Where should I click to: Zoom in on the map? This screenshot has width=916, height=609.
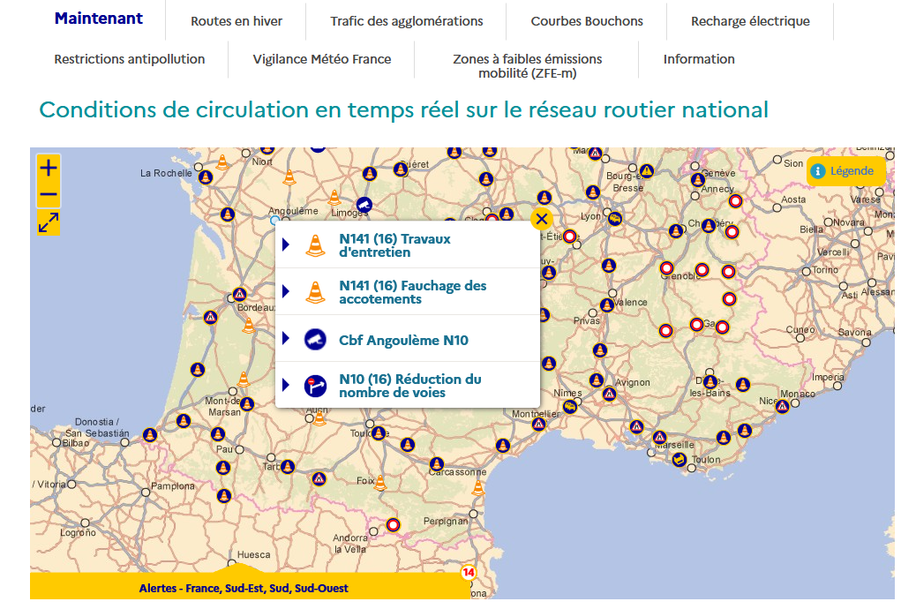coord(49,167)
